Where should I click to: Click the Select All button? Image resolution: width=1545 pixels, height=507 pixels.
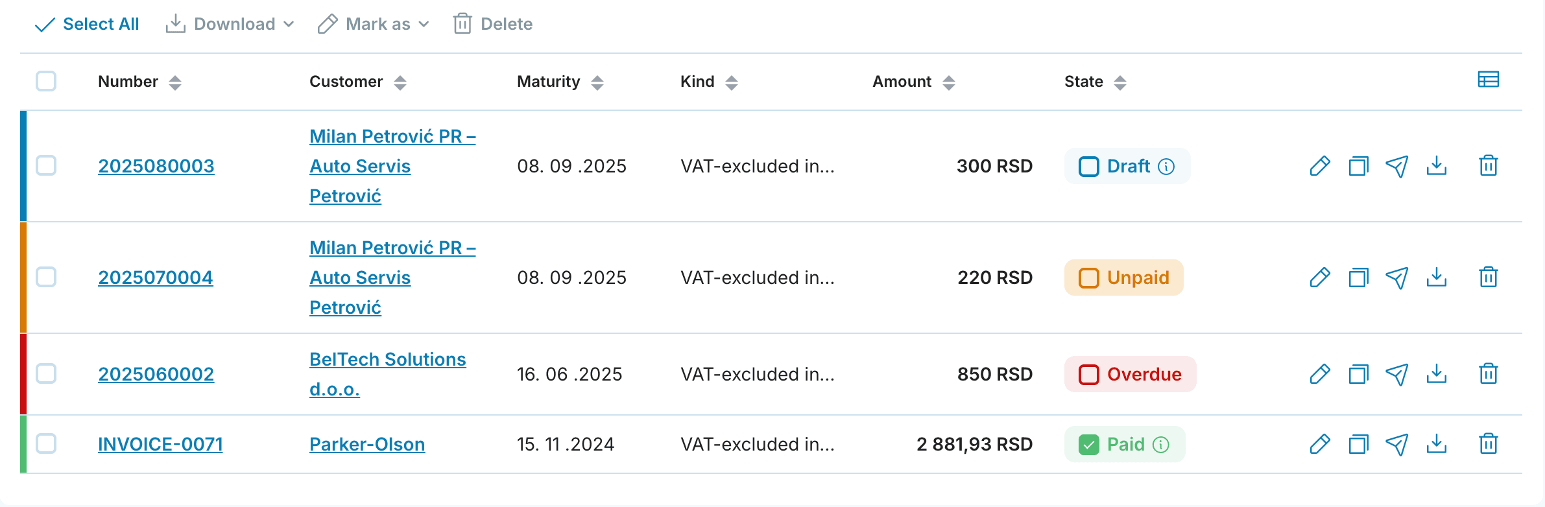pos(87,24)
